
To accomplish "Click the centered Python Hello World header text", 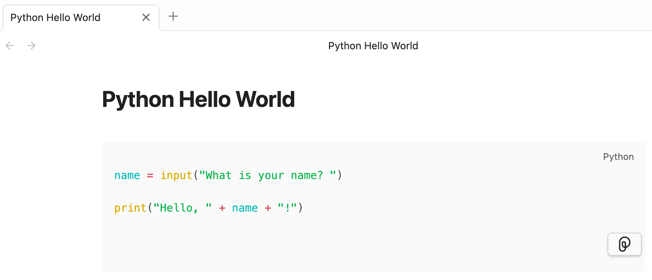I will (373, 45).
